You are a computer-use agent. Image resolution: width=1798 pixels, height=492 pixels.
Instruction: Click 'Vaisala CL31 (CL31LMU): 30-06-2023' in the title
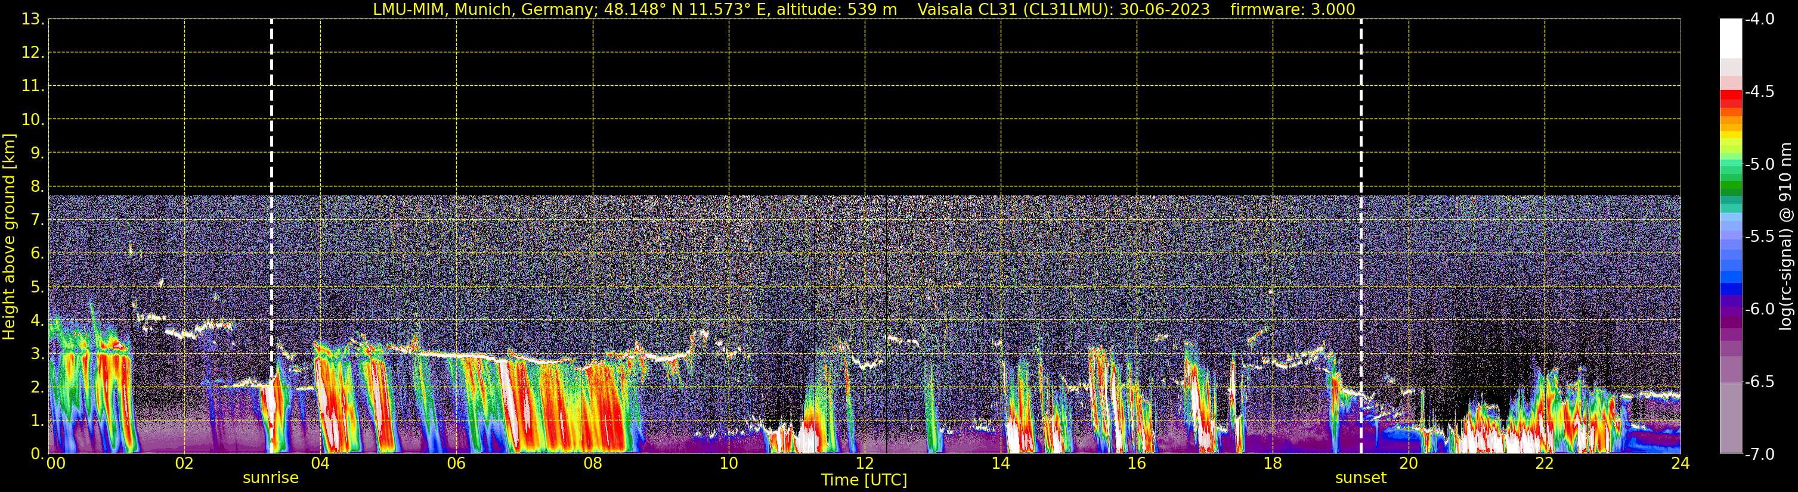(1064, 9)
